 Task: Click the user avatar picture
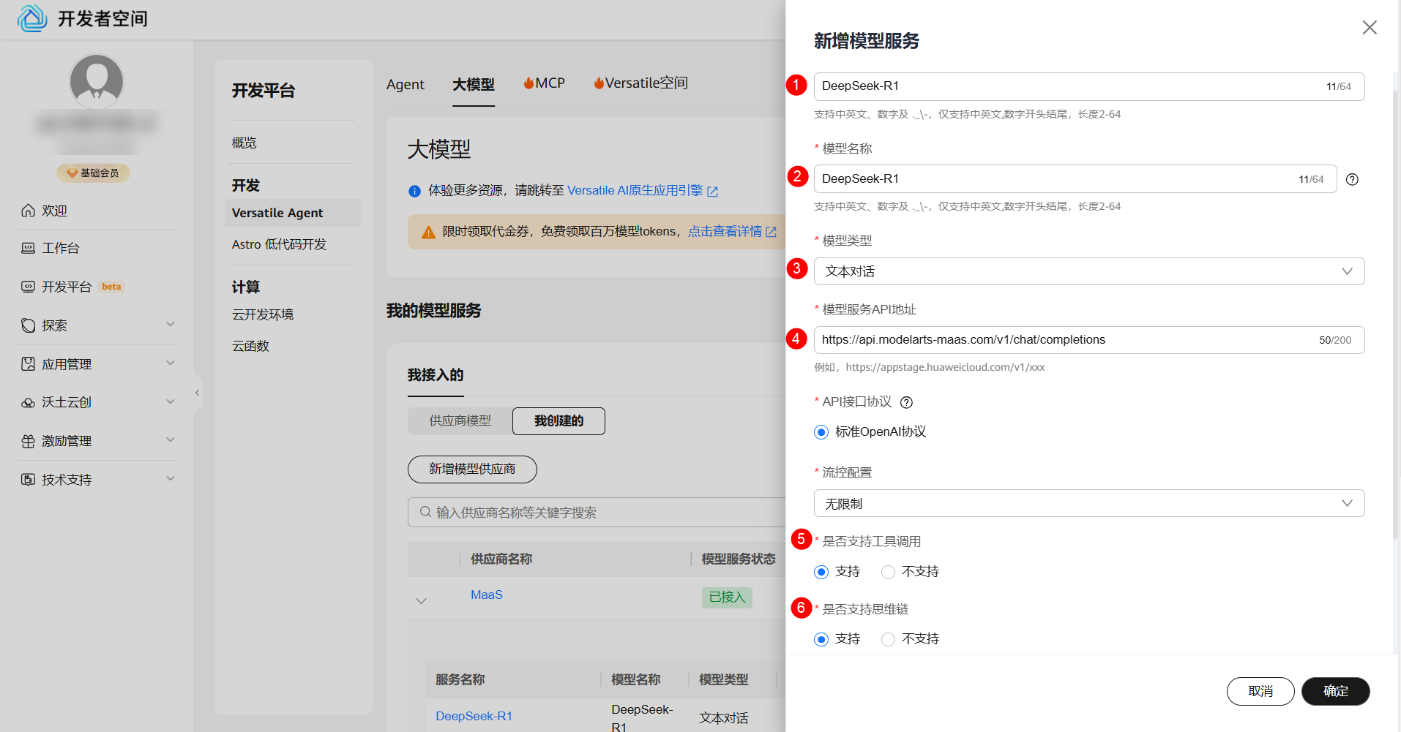(97, 81)
